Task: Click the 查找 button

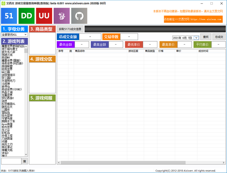Action: coord(205,37)
